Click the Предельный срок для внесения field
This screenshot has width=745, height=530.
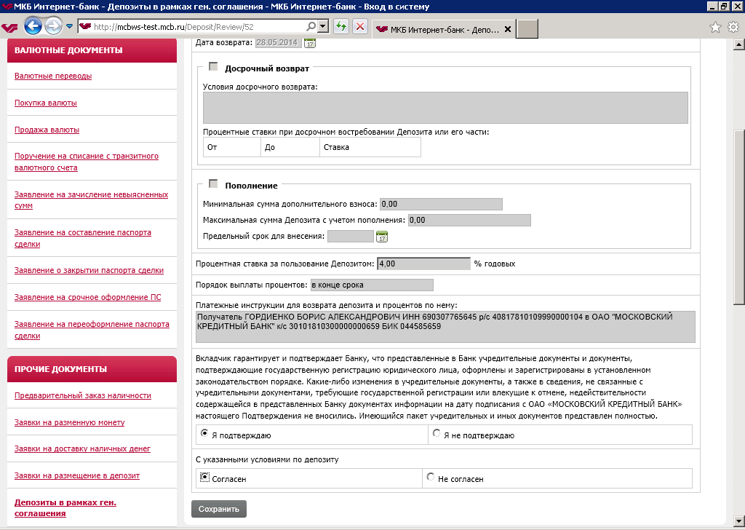[x=351, y=236]
